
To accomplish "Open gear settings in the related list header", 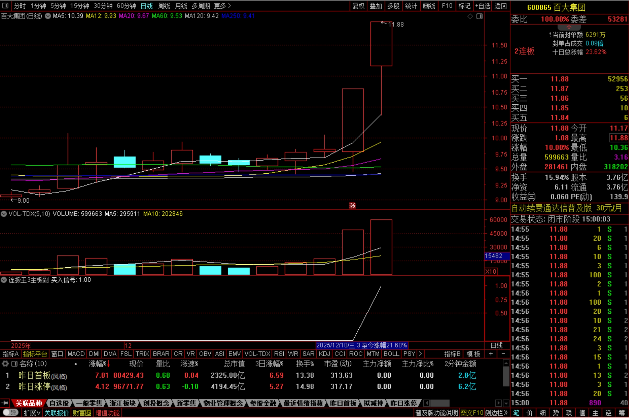I will (5, 364).
